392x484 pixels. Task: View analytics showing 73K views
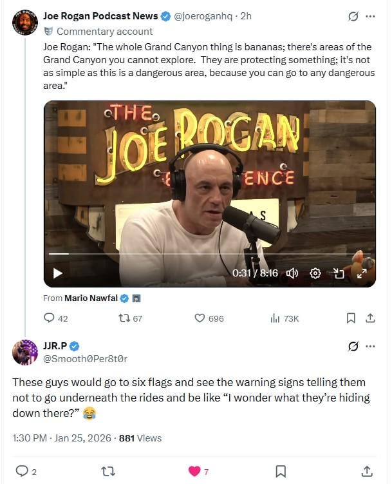[274, 318]
